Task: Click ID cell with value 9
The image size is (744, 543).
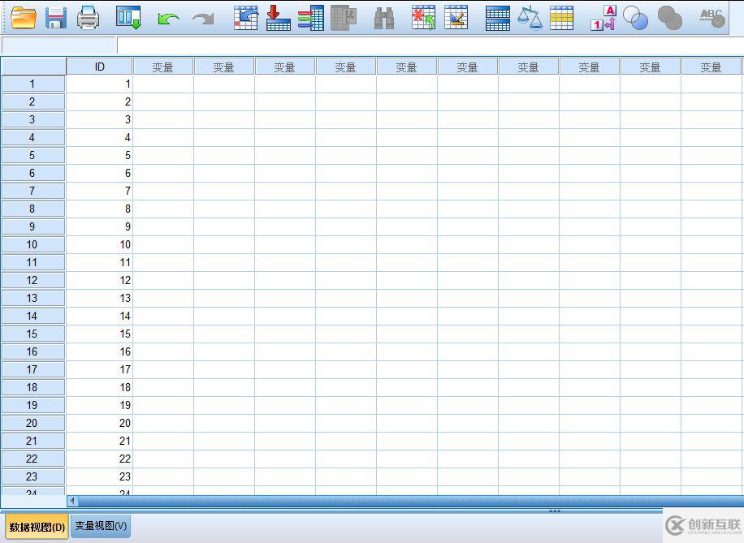Action: coord(99,226)
